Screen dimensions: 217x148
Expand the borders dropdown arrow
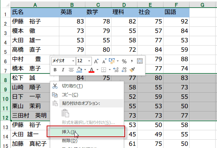(110, 70)
